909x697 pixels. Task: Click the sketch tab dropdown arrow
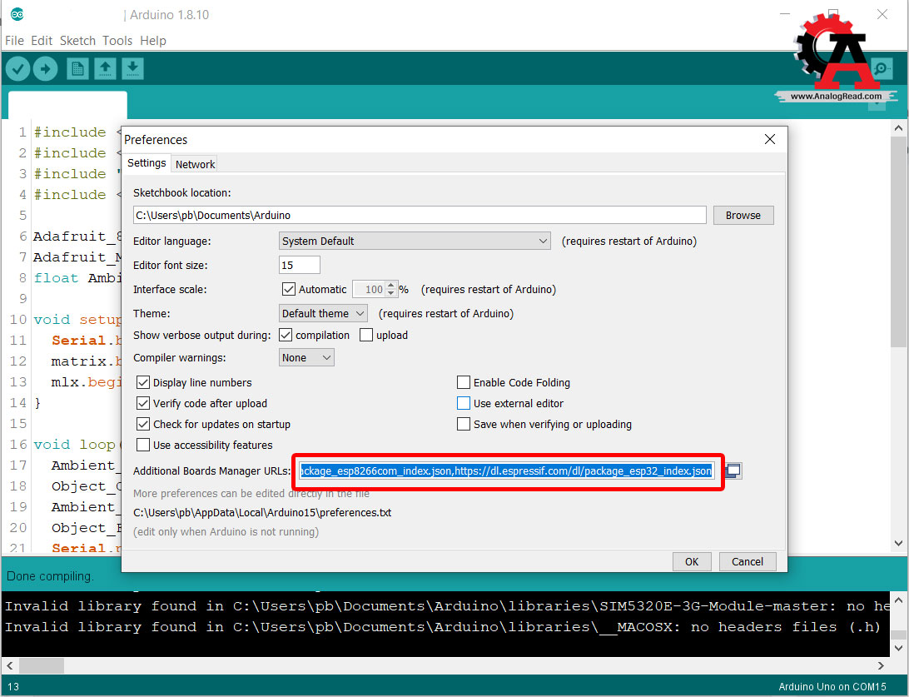click(x=877, y=104)
